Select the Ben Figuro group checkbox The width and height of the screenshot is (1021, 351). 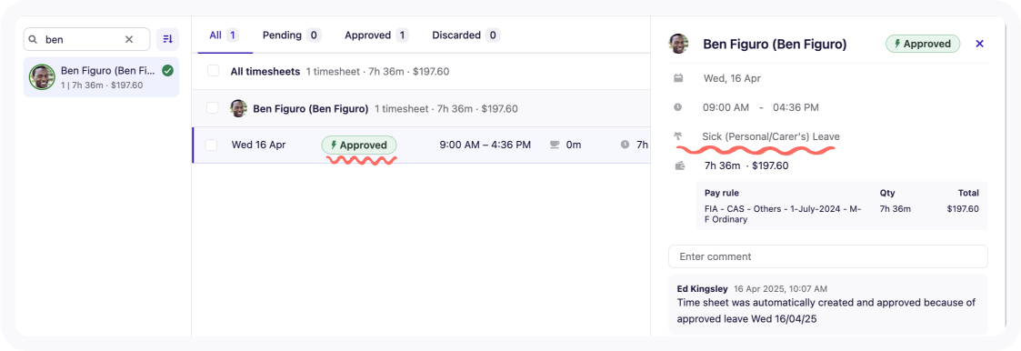pos(213,108)
